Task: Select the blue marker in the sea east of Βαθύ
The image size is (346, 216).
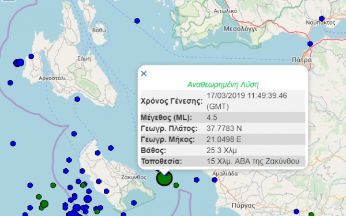Action: point(137,21)
